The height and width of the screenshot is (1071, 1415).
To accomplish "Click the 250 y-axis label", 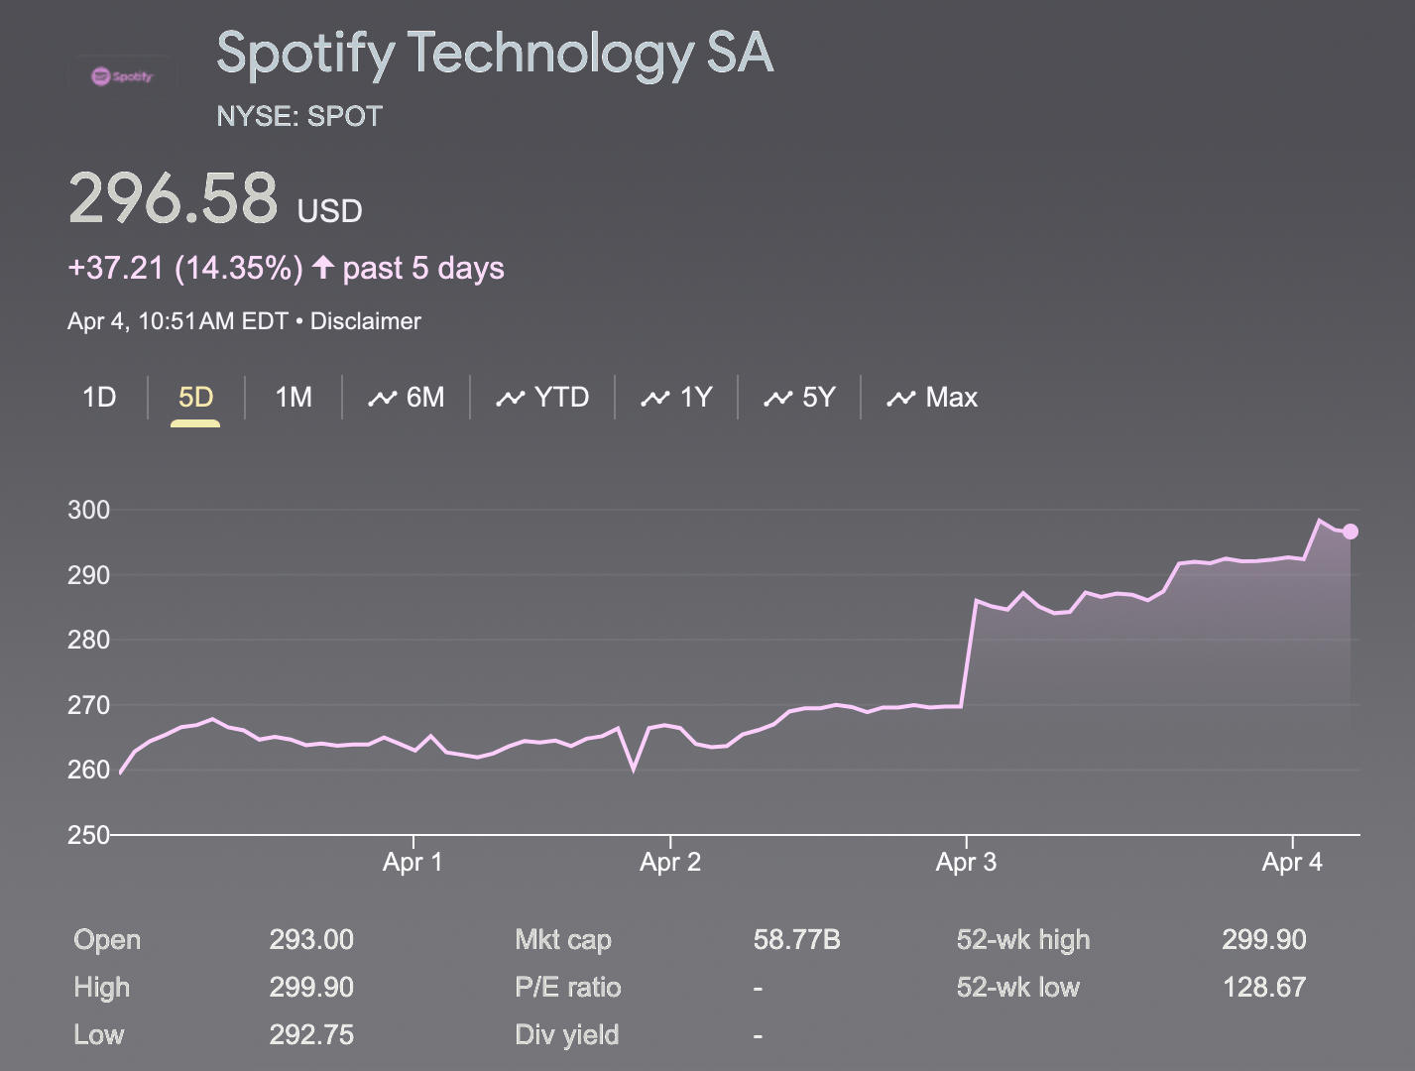I will coord(88,835).
